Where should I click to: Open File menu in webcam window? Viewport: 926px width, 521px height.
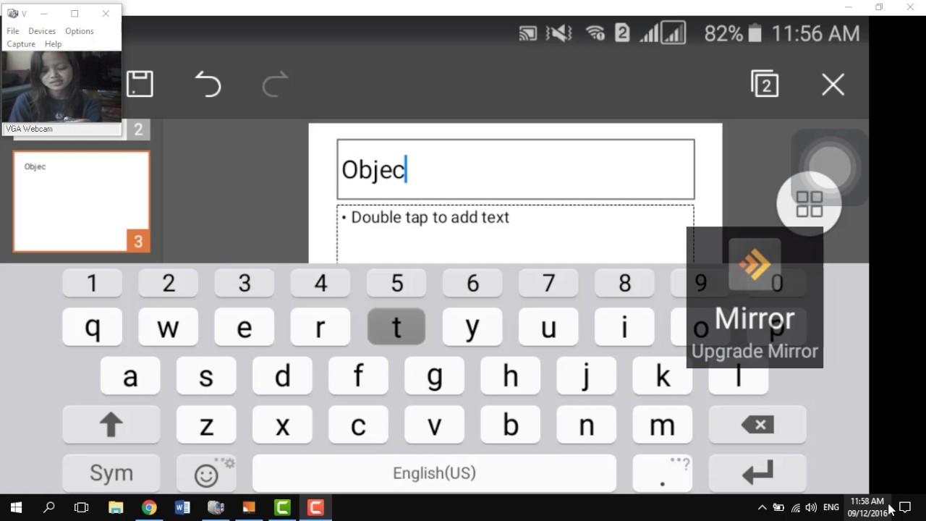point(13,31)
